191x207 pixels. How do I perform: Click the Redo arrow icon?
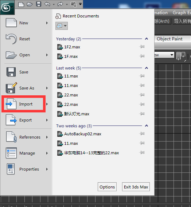point(60,4)
